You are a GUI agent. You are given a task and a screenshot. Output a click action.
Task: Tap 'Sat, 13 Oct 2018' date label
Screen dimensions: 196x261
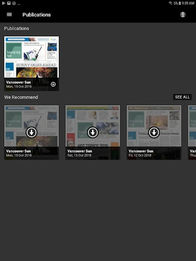point(79,155)
